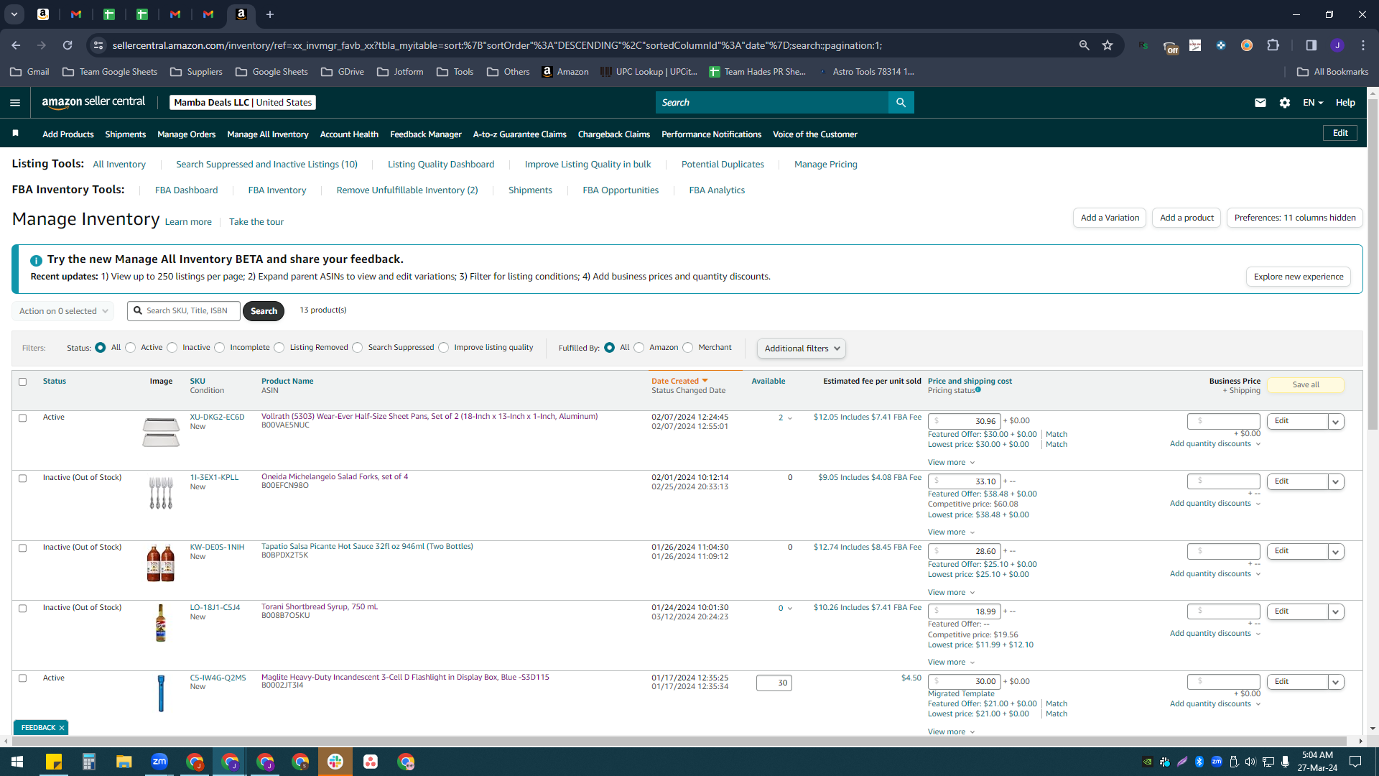This screenshot has width=1379, height=776.
Task: Open the Maglite Flashlight product link
Action: point(405,677)
